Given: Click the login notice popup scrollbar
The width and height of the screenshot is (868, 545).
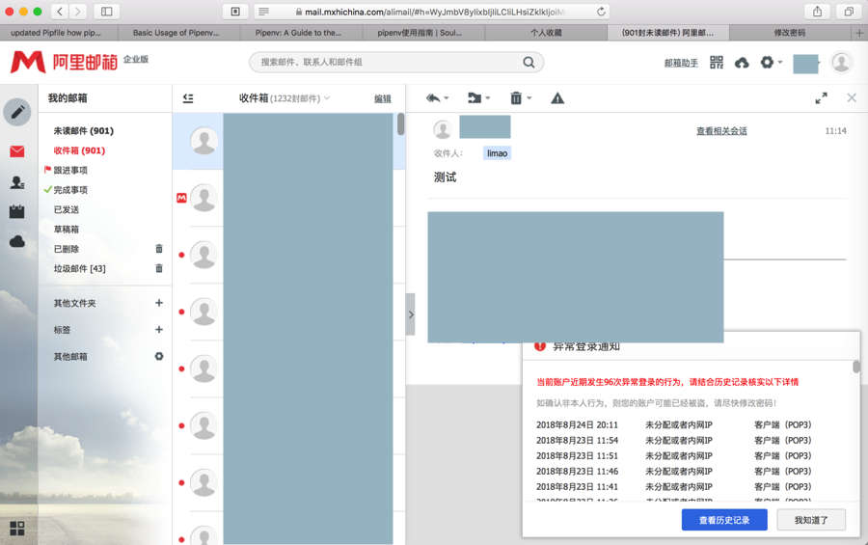Looking at the screenshot, I should click(x=855, y=367).
